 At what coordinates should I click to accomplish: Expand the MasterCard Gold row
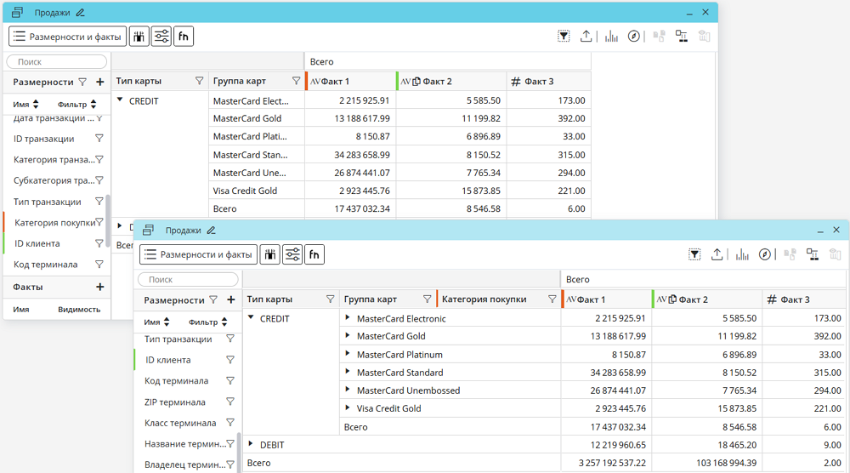click(348, 335)
